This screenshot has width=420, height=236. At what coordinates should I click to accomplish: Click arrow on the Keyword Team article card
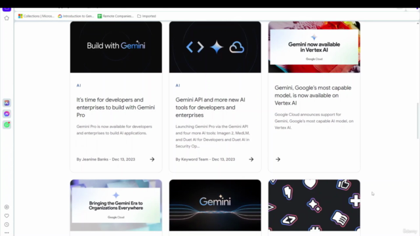[251, 159]
